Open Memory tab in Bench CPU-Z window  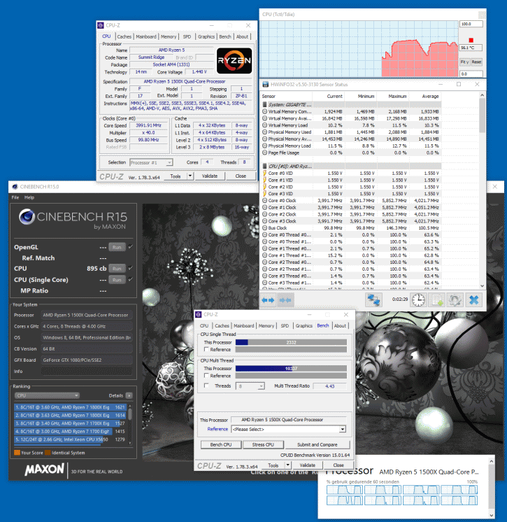[266, 325]
